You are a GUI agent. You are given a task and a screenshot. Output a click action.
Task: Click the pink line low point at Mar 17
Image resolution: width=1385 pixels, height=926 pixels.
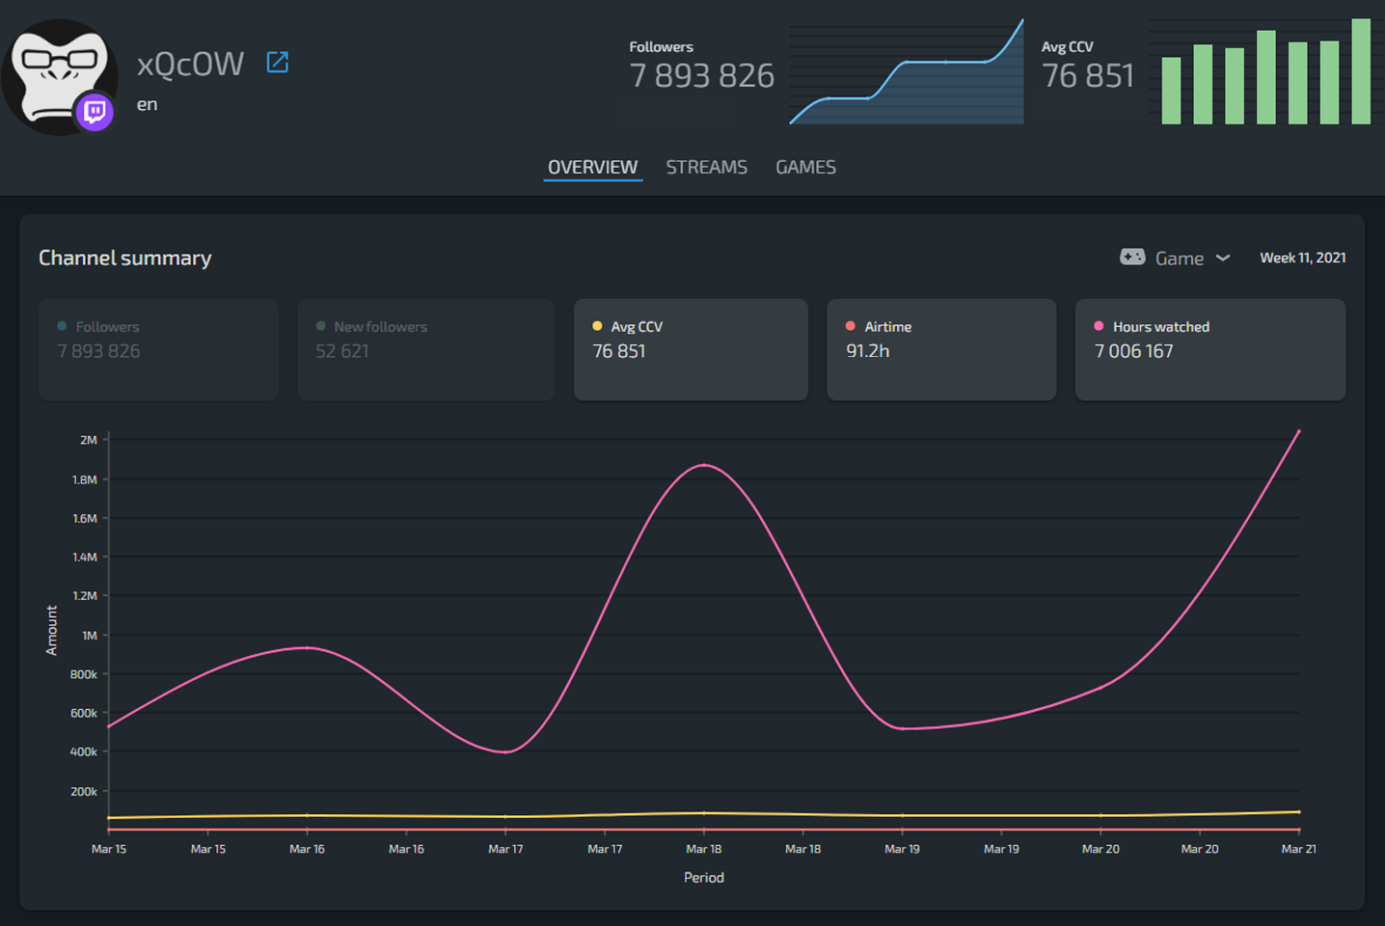[505, 751]
